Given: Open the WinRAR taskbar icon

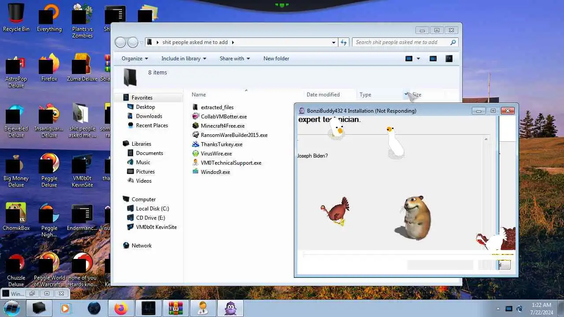Looking at the screenshot, I should 176,308.
